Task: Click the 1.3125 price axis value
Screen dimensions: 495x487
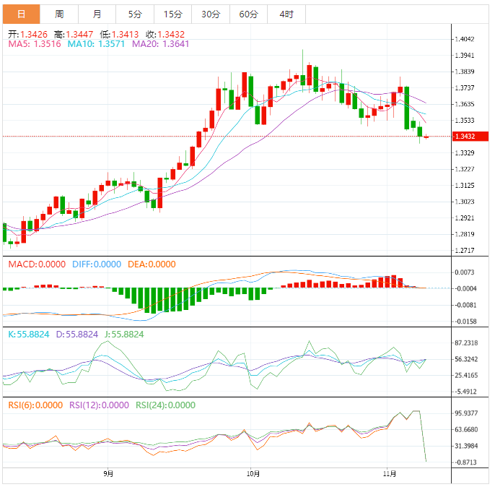Action: (465, 186)
